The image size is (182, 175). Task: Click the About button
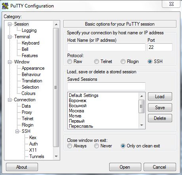[22, 167]
